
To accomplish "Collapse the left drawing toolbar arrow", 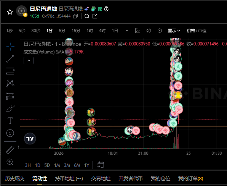I will pyautogui.click(x=18, y=147).
